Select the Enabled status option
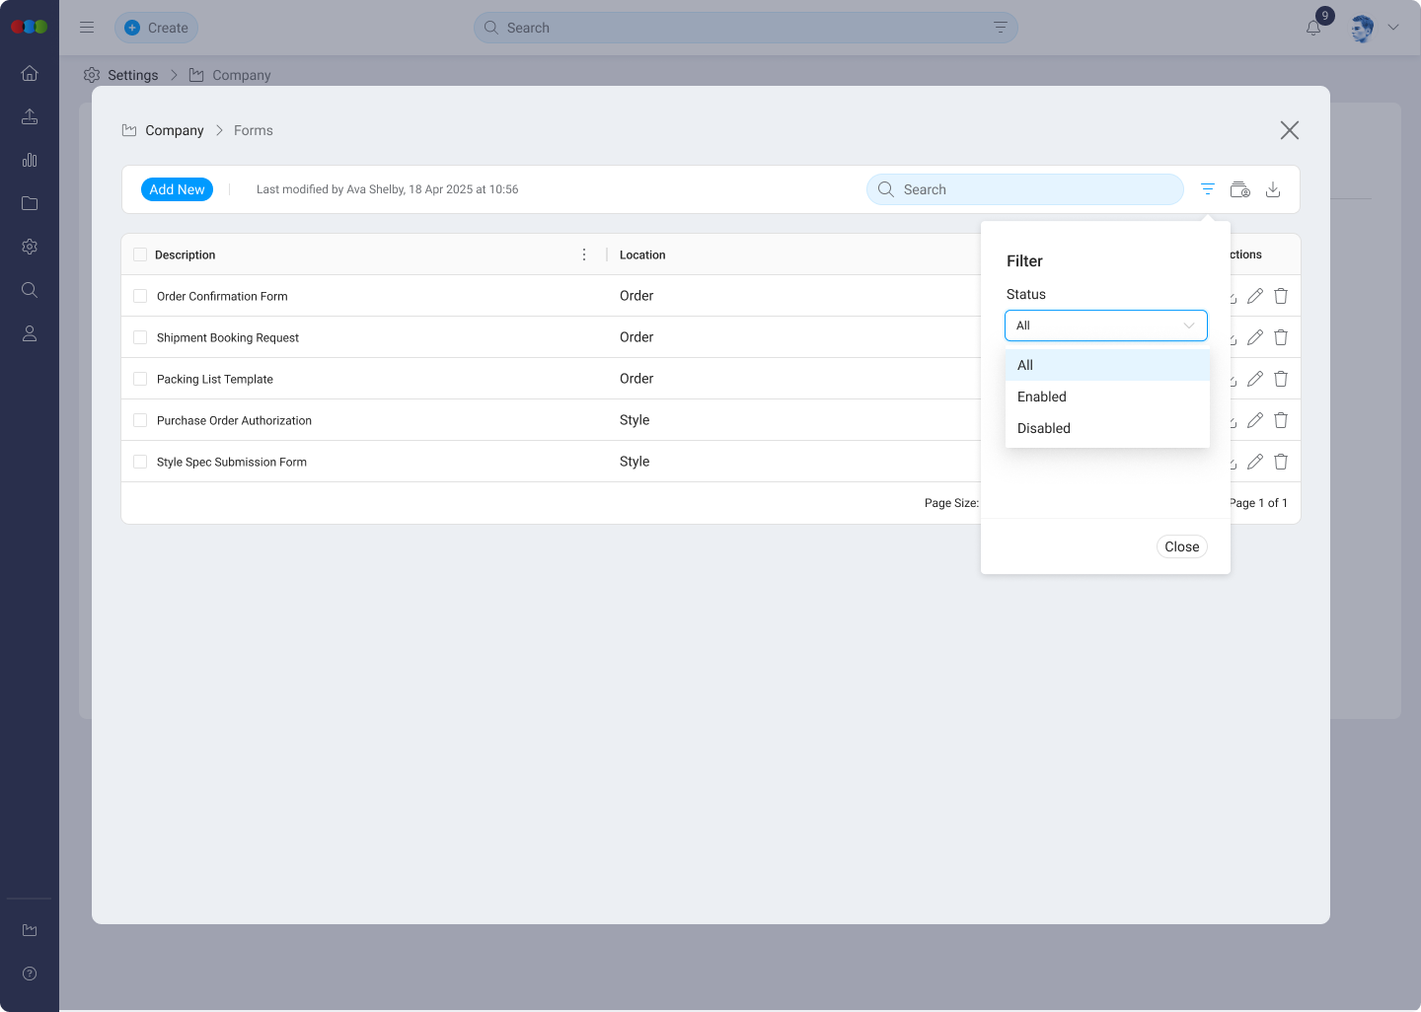 click(1042, 397)
